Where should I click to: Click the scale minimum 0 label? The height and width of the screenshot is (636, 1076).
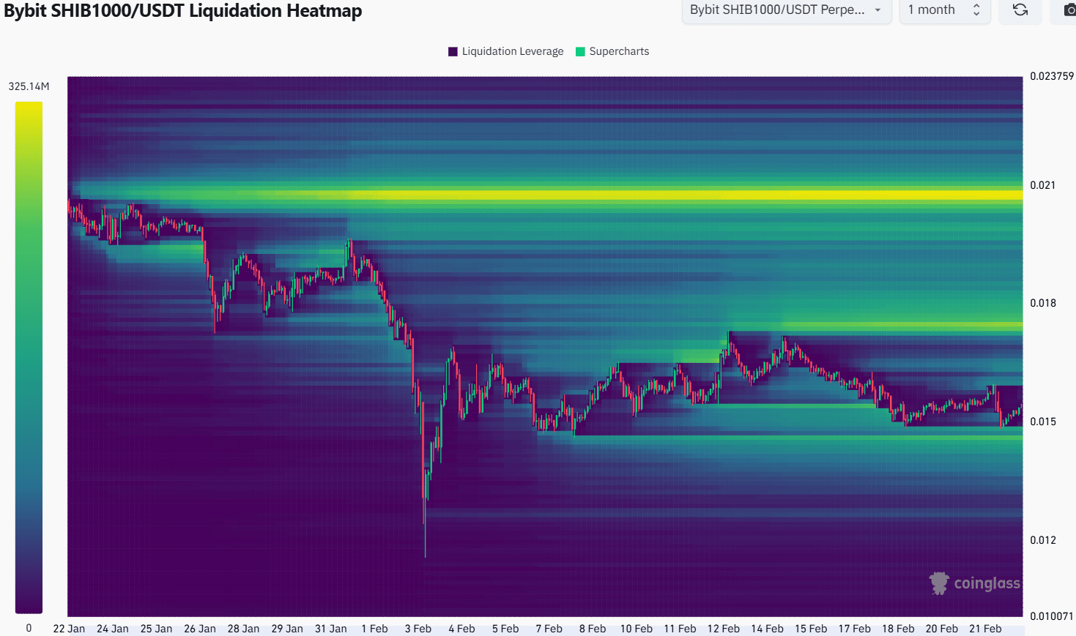pos(29,628)
